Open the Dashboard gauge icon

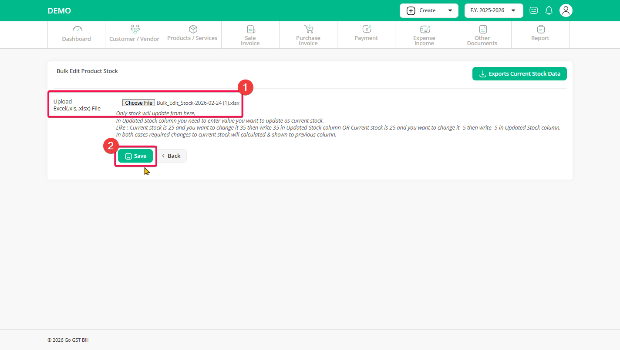[x=77, y=29]
